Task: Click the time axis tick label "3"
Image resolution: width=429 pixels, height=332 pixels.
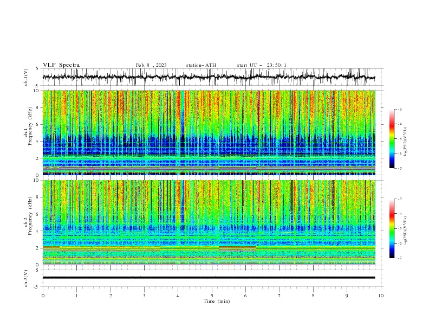Action: (x=144, y=296)
